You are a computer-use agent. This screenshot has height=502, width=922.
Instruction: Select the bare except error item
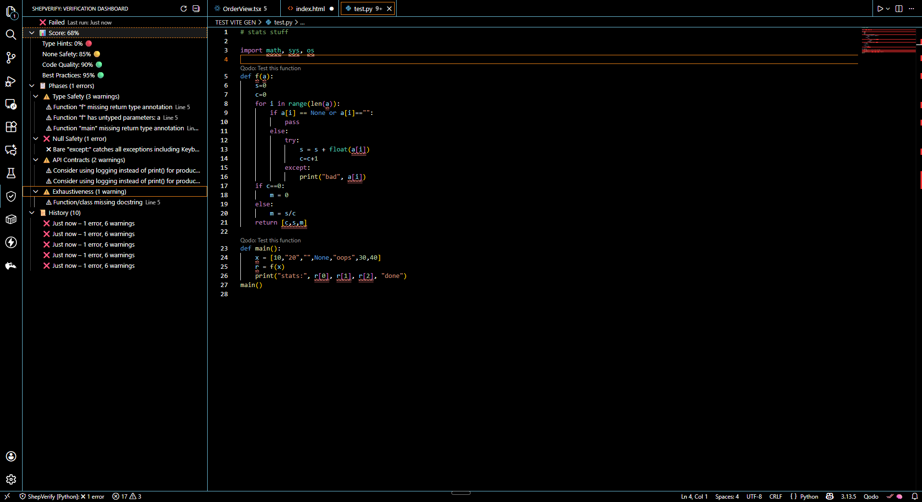point(126,149)
